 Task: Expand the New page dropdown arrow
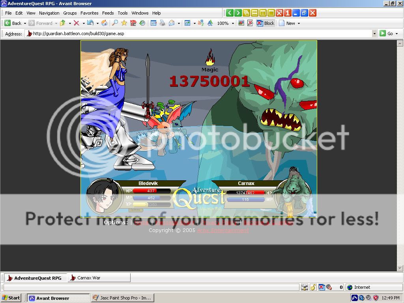click(299, 23)
